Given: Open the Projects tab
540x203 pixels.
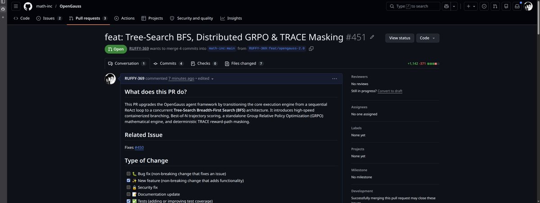Looking at the screenshot, I should (x=152, y=18).
